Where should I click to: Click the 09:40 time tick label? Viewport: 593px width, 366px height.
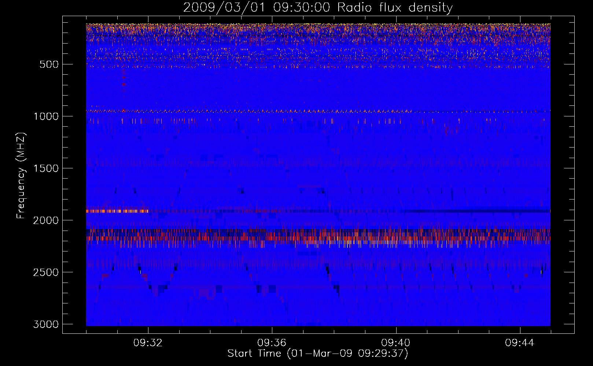(x=396, y=343)
